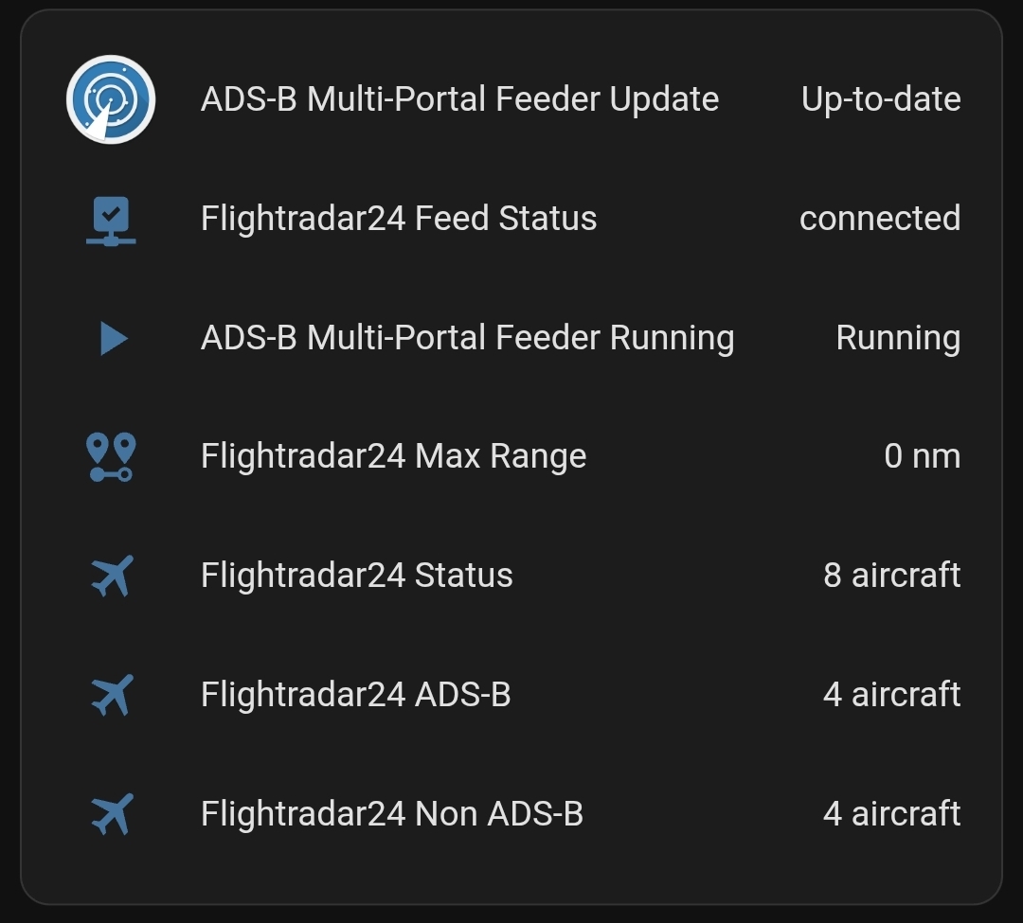The width and height of the screenshot is (1023, 923).
Task: Open the ADS-B Multi-Portal Feeder Update entity
Action: (x=458, y=98)
